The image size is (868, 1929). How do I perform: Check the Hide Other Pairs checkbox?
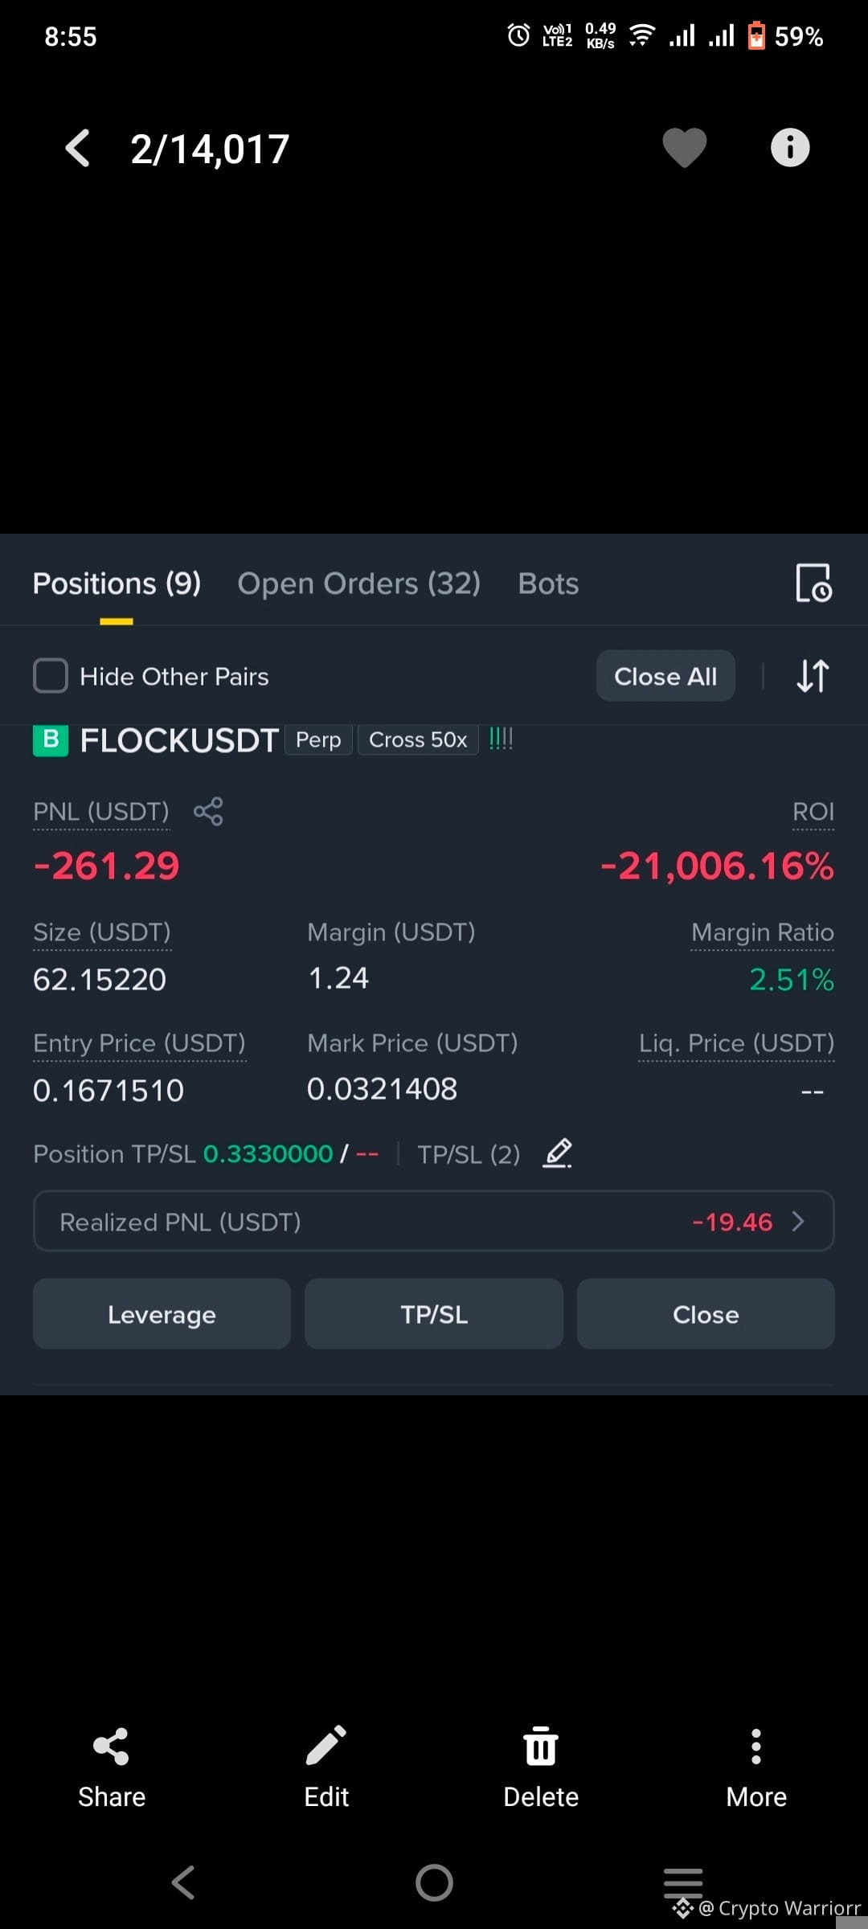[x=51, y=676]
